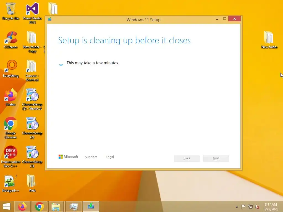Select the Cursors - Shortcut folder

(32, 70)
